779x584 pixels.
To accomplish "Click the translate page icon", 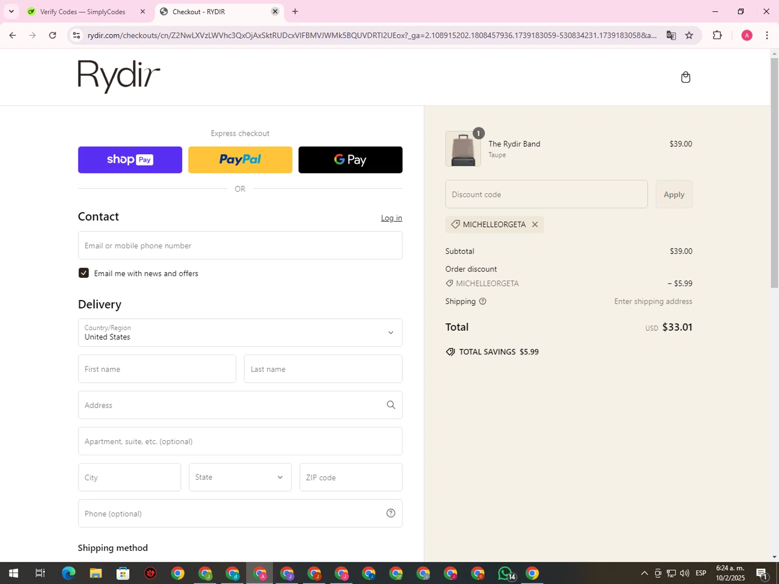I will (x=671, y=35).
